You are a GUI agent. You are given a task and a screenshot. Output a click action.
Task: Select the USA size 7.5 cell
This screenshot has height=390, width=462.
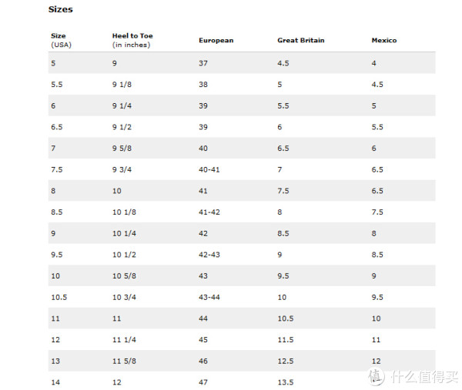tap(56, 170)
